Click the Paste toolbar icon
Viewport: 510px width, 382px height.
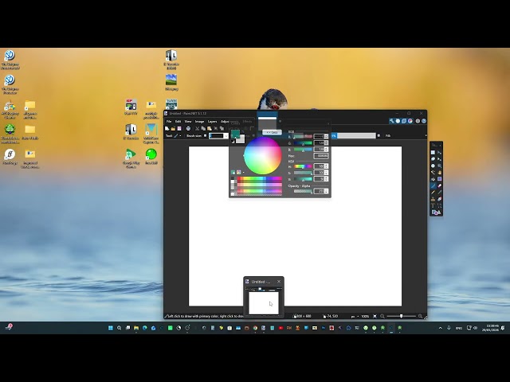click(x=210, y=129)
